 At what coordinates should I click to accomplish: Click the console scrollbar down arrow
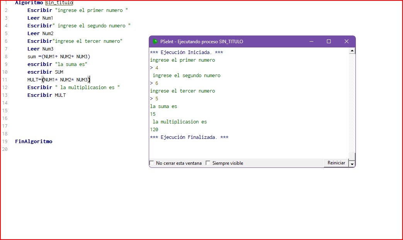[x=352, y=164]
